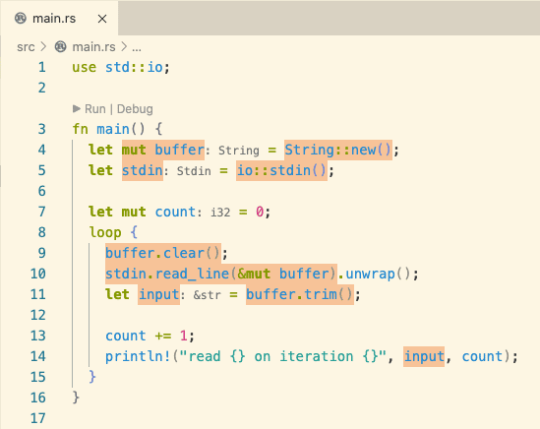
Task: Click the Run code lens above main
Action: tap(95, 109)
